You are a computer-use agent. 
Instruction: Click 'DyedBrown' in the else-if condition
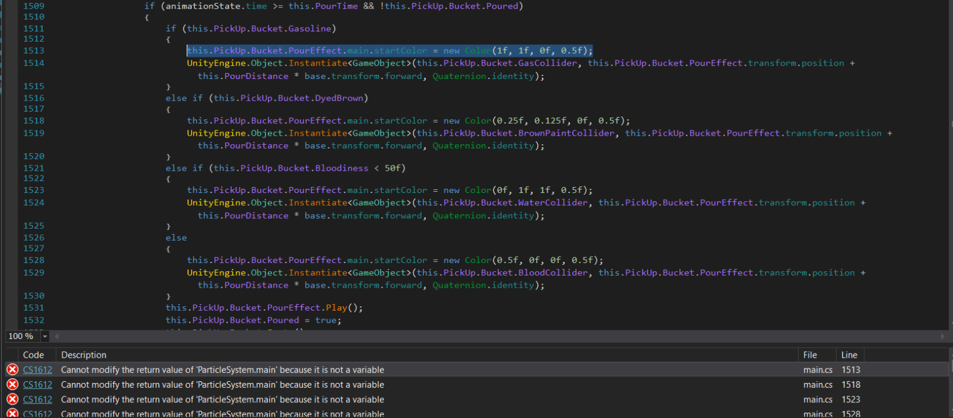pyautogui.click(x=339, y=98)
